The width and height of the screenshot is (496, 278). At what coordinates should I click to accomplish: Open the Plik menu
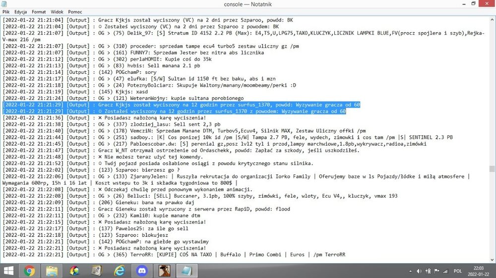[x=6, y=12]
